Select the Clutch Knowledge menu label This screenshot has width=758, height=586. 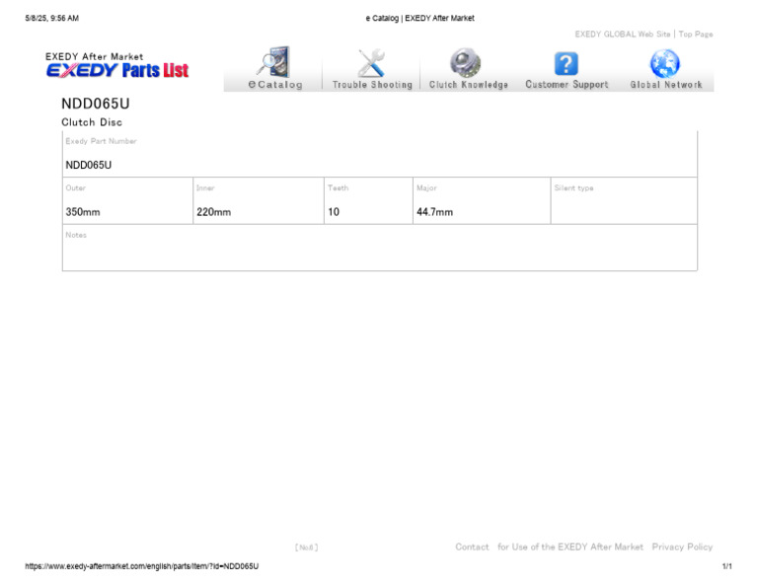click(469, 85)
